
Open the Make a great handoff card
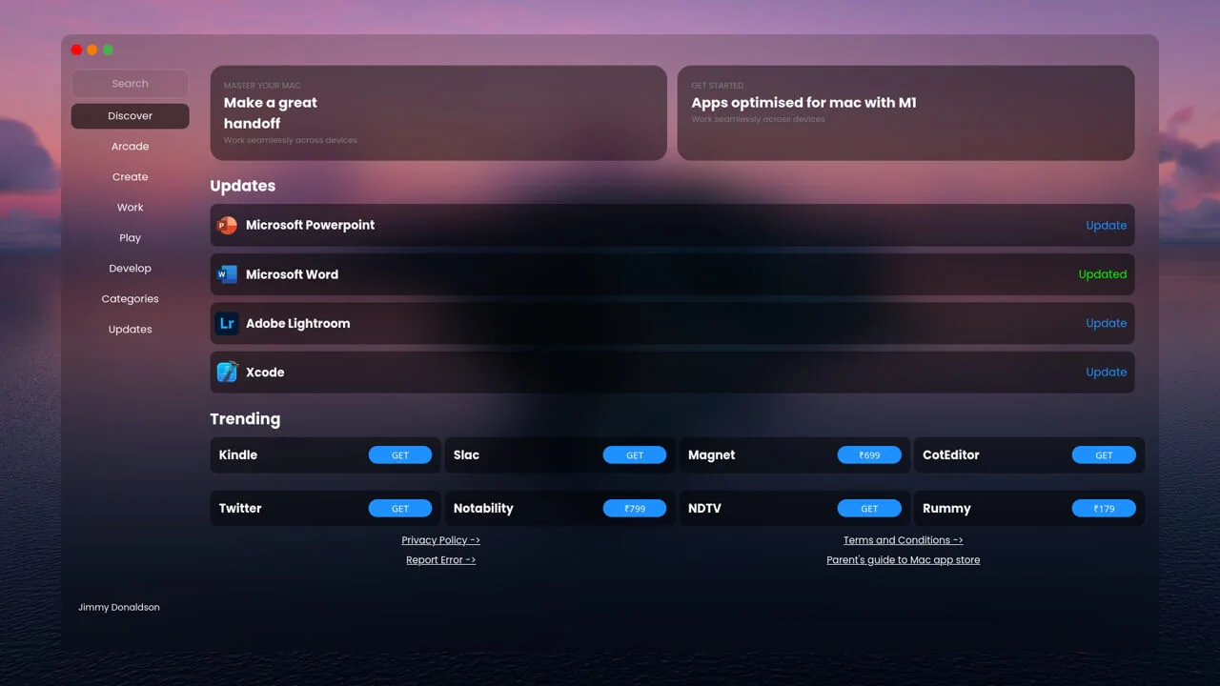click(438, 112)
